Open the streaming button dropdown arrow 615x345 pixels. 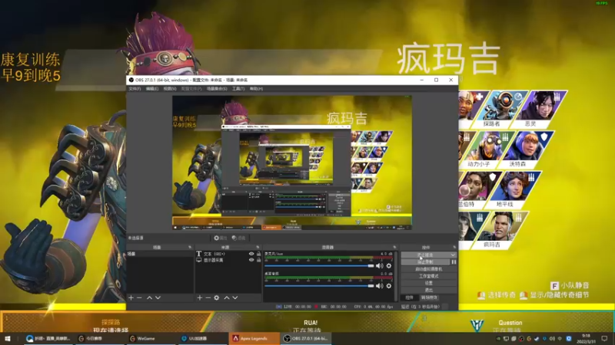tap(453, 255)
